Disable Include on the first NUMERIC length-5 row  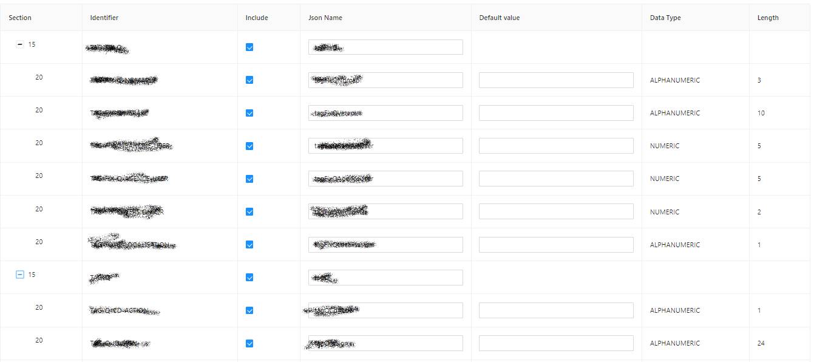click(249, 145)
